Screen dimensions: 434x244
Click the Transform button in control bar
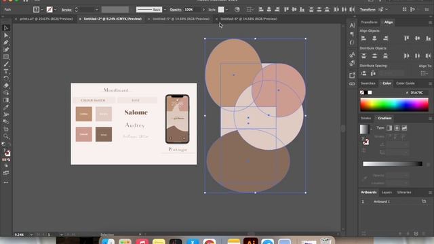point(368,9)
